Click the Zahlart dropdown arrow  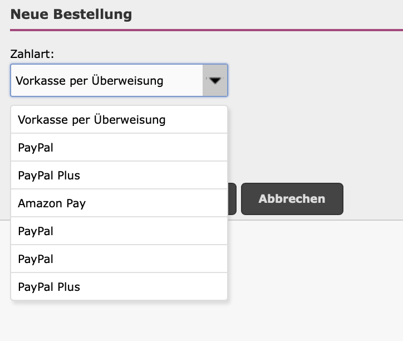[215, 81]
